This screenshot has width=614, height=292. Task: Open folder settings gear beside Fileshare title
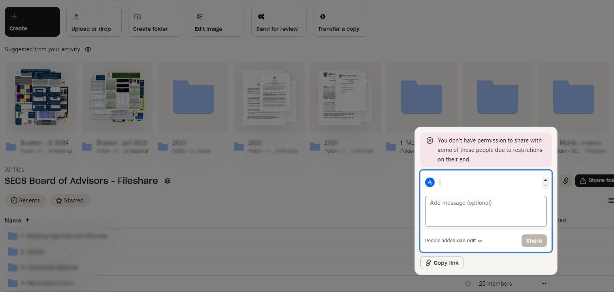[x=168, y=181]
